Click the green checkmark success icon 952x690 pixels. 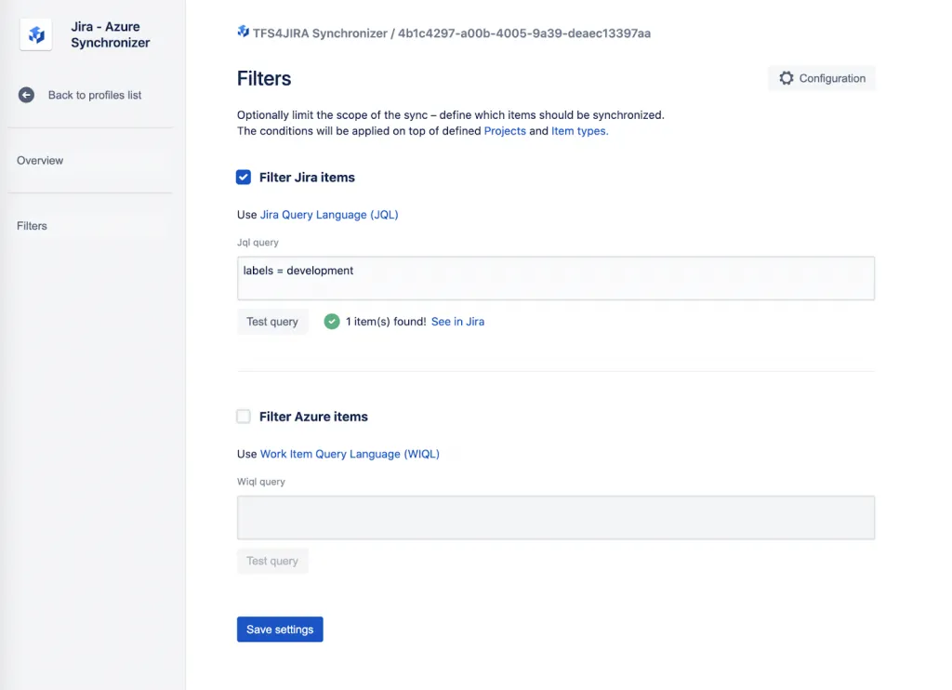[x=332, y=322]
